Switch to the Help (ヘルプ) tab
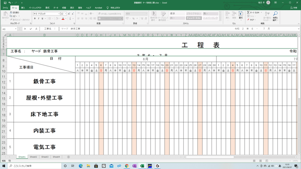 [x=88, y=8]
